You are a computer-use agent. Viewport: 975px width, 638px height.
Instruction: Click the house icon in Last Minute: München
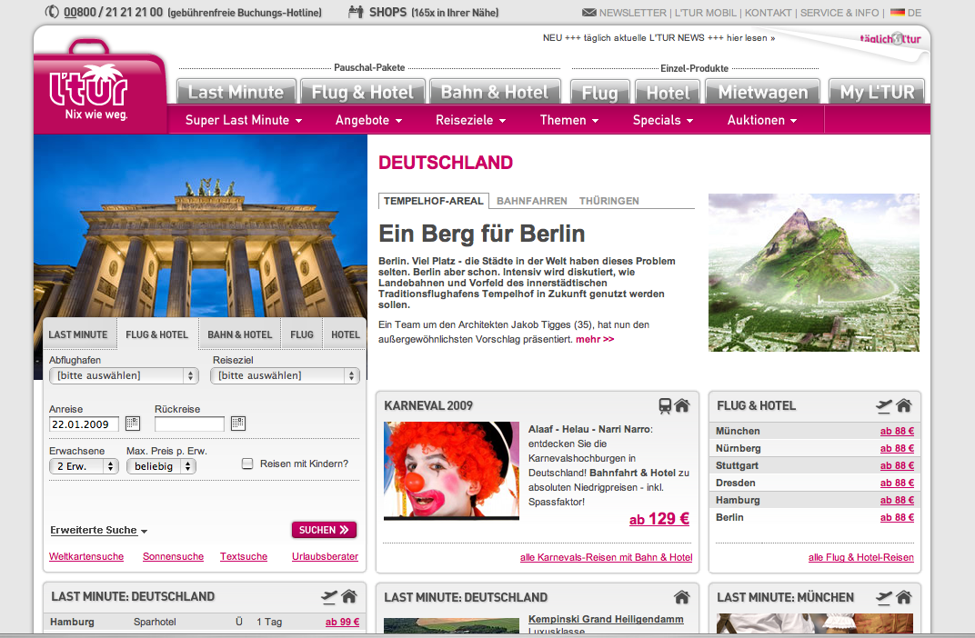(x=903, y=597)
